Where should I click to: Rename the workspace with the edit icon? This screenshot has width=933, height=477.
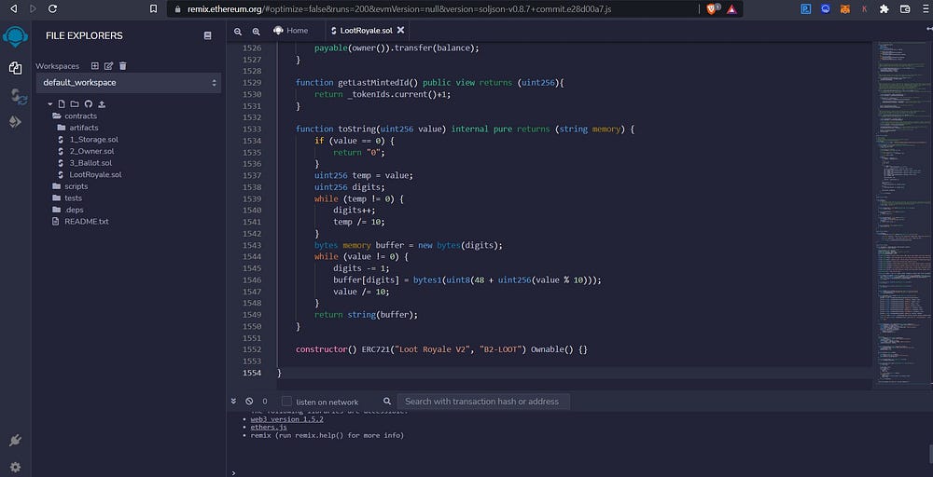click(x=108, y=66)
